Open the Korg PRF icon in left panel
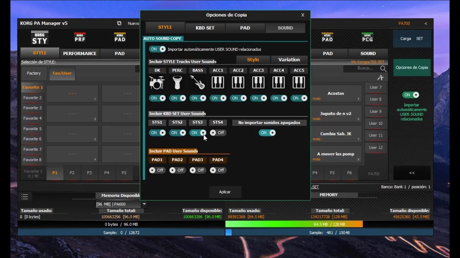 80,37
